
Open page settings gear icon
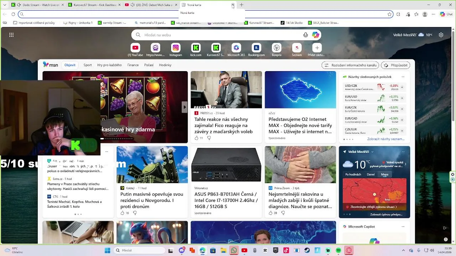pos(441,35)
